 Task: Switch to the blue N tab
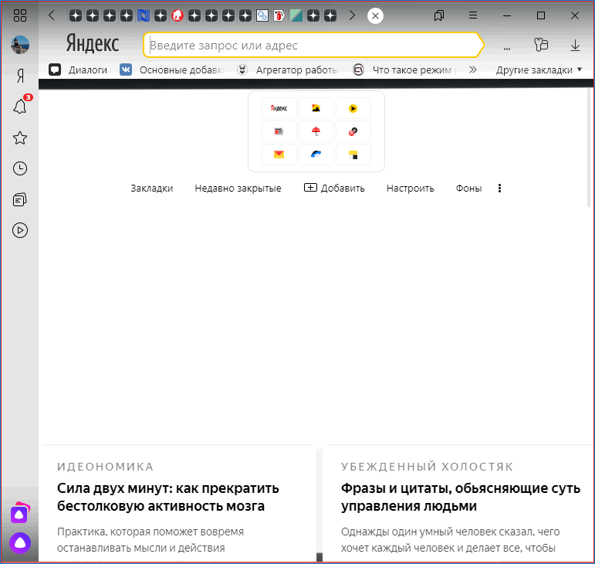click(144, 15)
